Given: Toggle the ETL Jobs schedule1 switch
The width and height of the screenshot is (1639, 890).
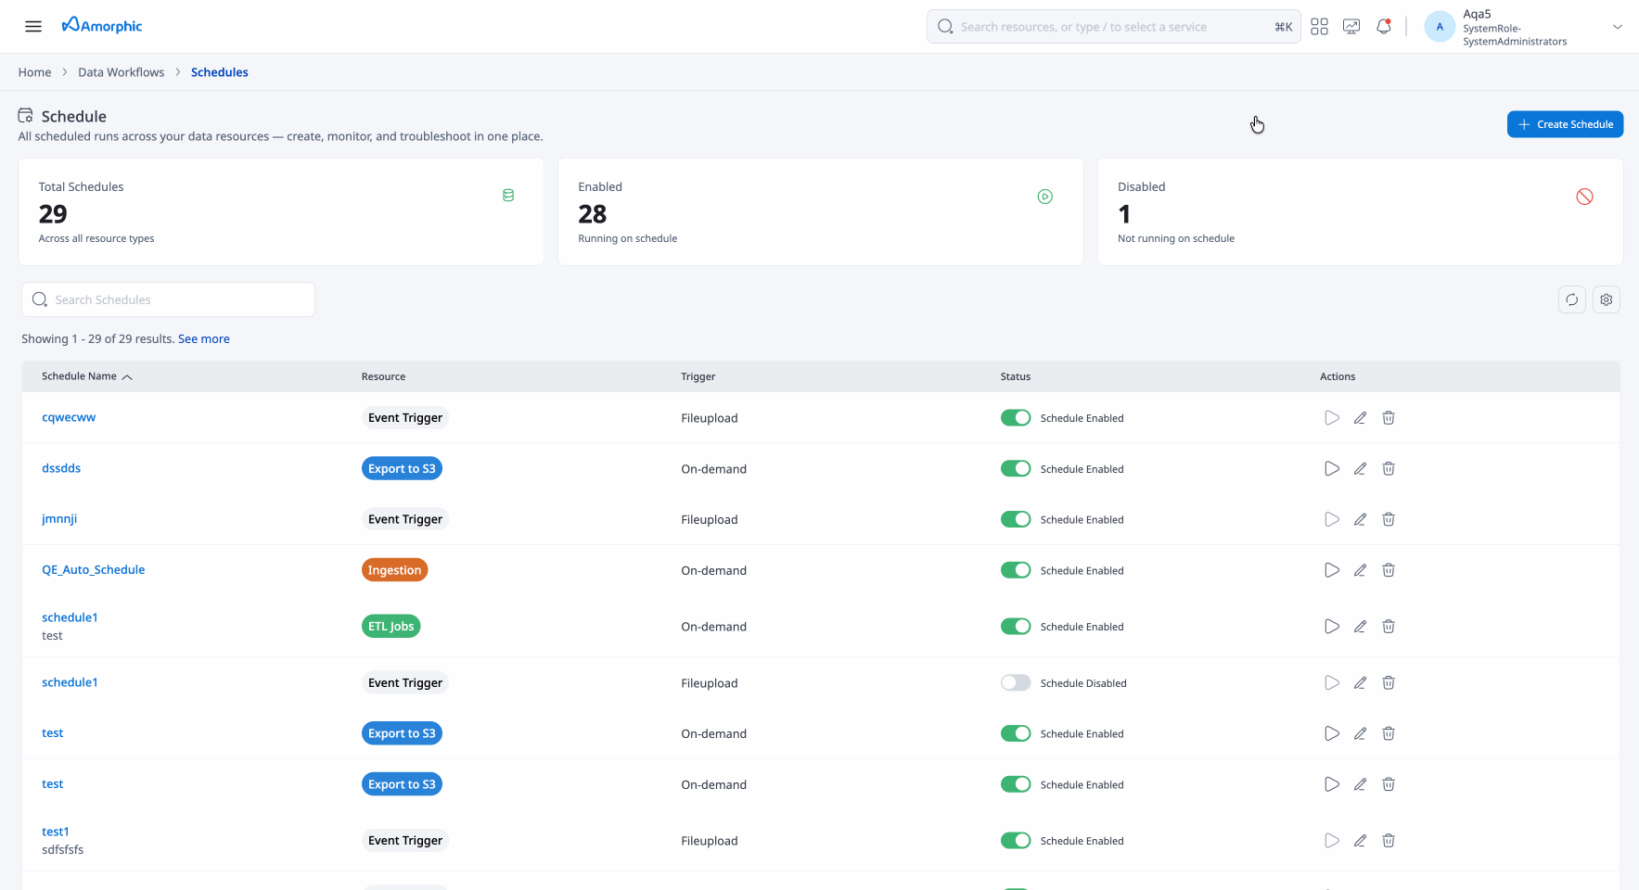Looking at the screenshot, I should tap(1016, 627).
